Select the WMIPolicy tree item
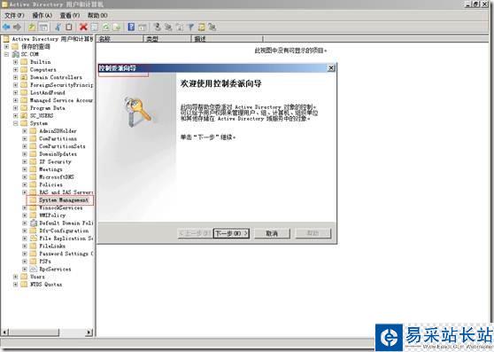The image size is (494, 352). point(52,215)
